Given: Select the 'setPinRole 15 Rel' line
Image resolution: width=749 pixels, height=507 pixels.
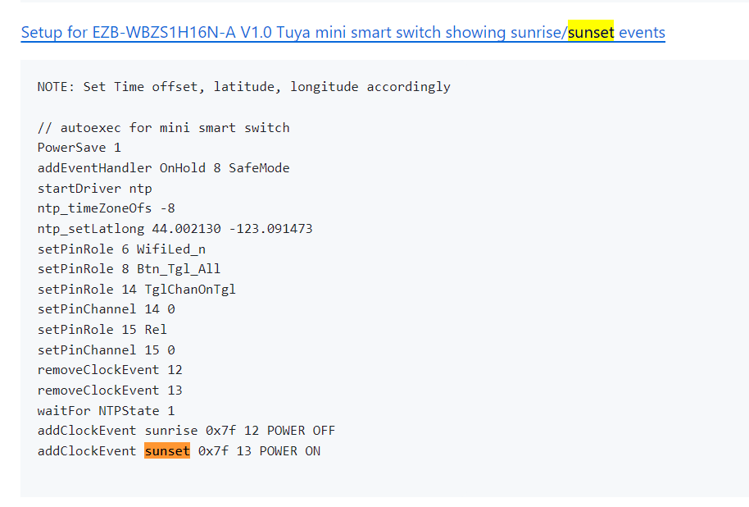Looking at the screenshot, I should (x=102, y=330).
